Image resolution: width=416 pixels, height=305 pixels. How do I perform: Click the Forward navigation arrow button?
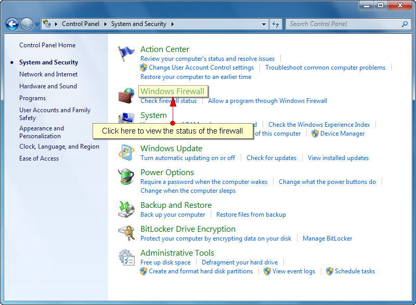click(27, 24)
